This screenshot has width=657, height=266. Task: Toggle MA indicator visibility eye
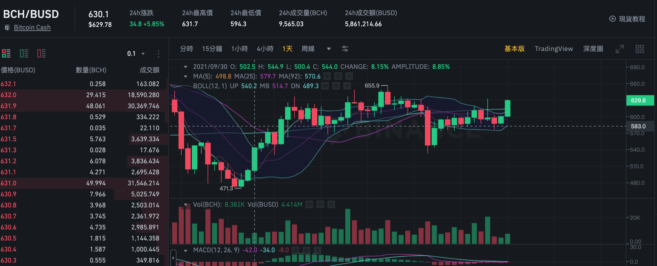(x=327, y=76)
